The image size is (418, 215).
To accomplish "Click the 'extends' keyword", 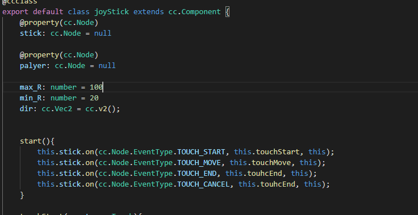I will click(x=148, y=12).
